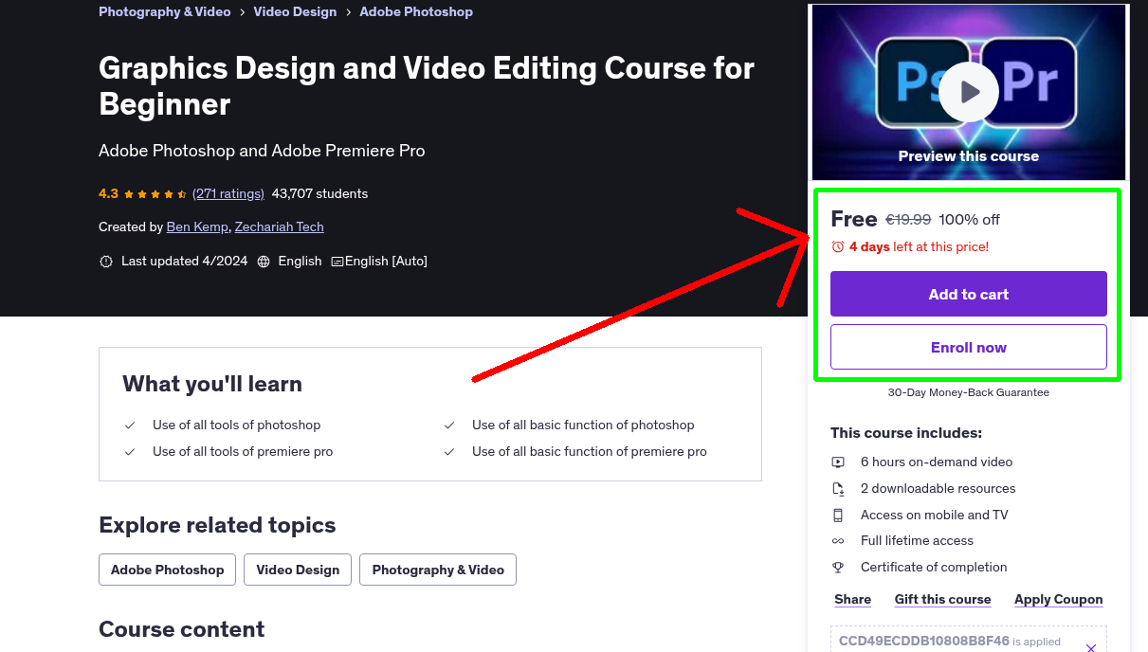The height and width of the screenshot is (652, 1148).
Task: Click the downloadable resources icon
Action: coord(838,489)
